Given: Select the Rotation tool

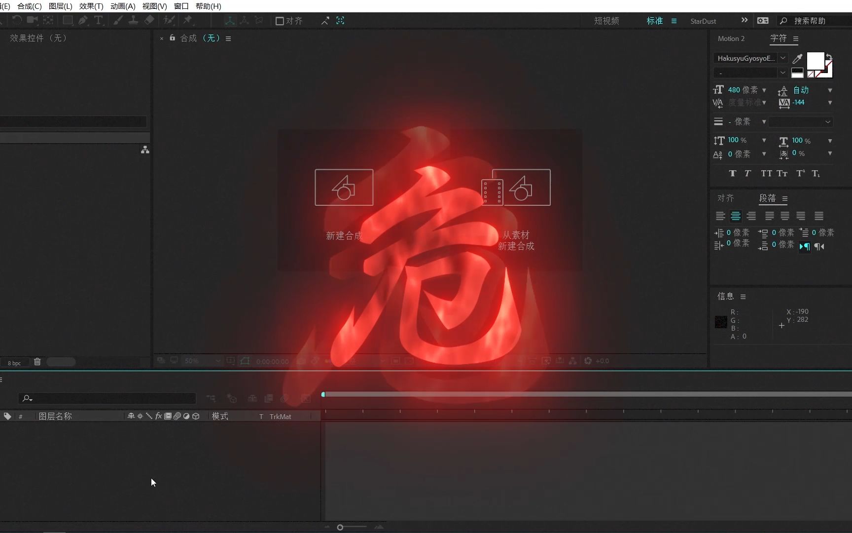Looking at the screenshot, I should point(18,20).
